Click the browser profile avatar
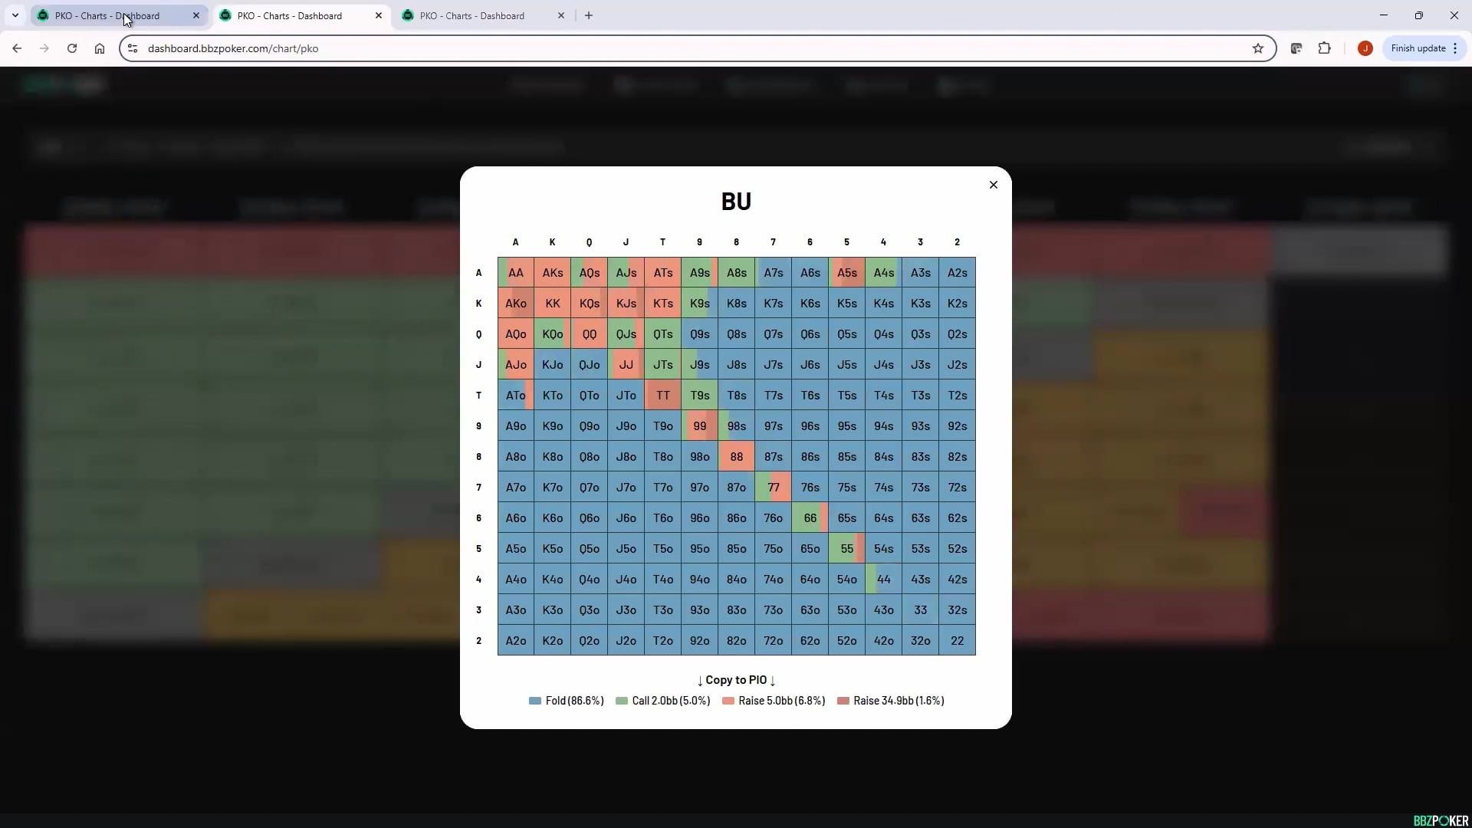Screen dimensions: 1472x828 click(1365, 48)
